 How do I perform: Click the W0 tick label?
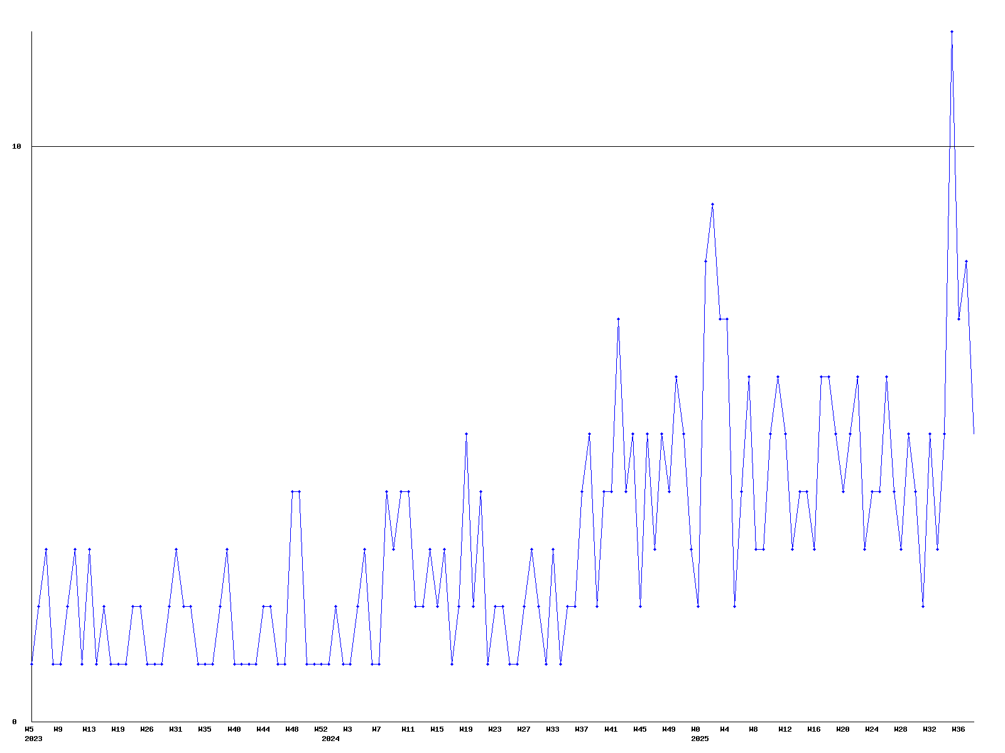[695, 729]
